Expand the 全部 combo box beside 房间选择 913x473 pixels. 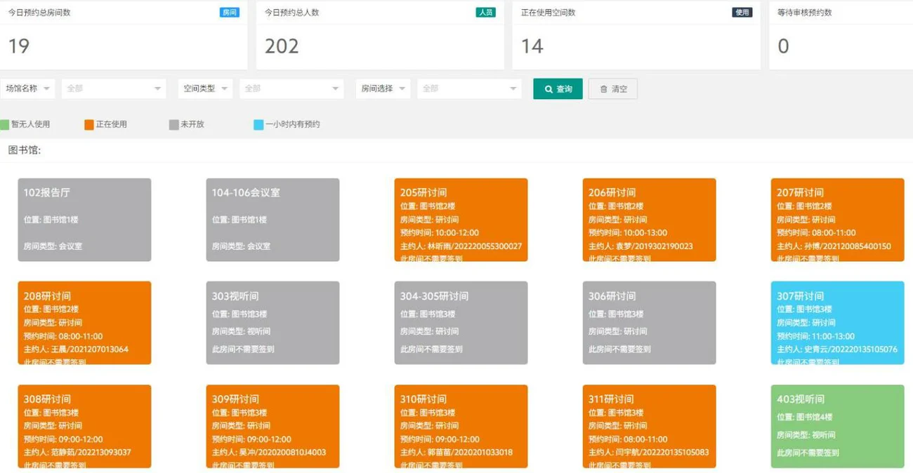[x=469, y=88]
